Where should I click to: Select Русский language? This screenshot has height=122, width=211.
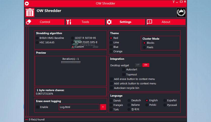pos(170,105)
